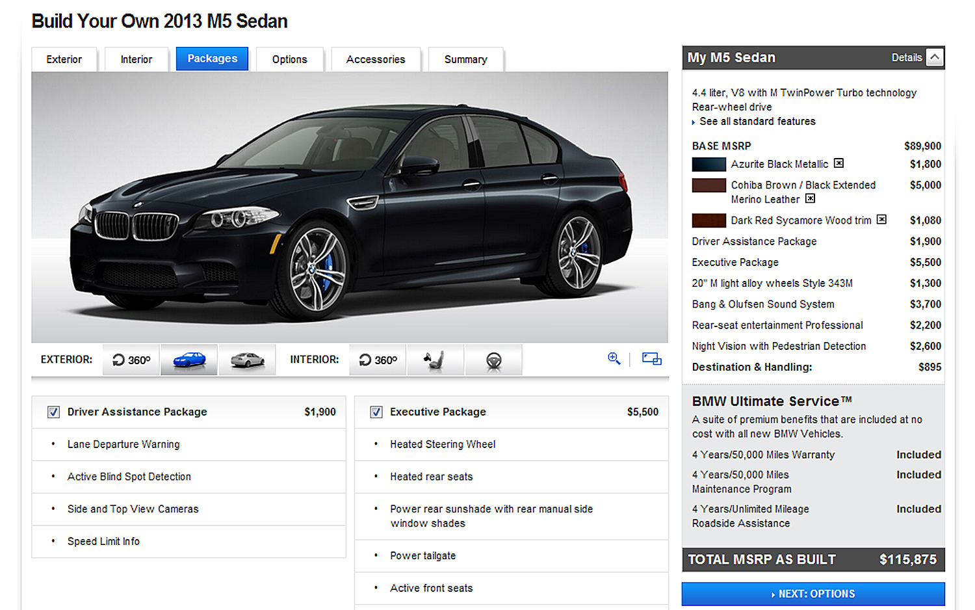Click the exterior 360° view icon
The width and height of the screenshot is (975, 610).
[x=131, y=360]
